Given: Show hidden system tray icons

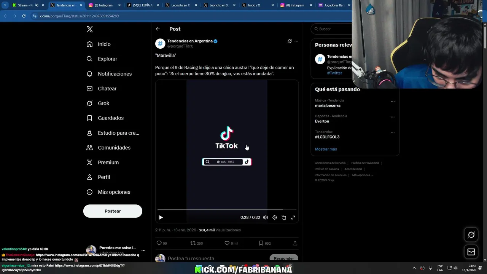Looking at the screenshot, I should (x=414, y=268).
